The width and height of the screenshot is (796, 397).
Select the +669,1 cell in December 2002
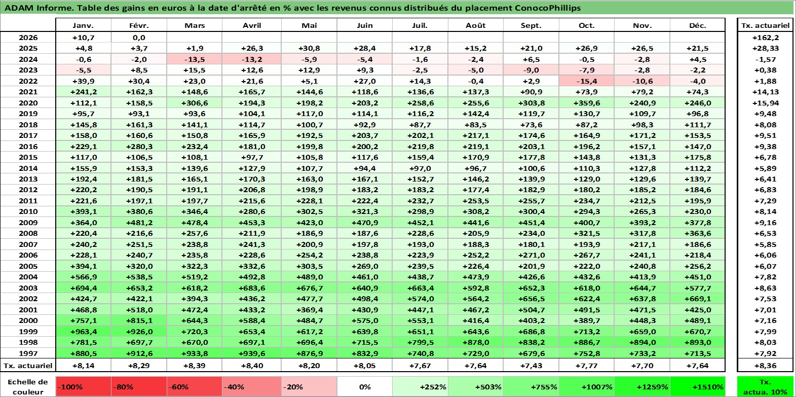[697, 299]
